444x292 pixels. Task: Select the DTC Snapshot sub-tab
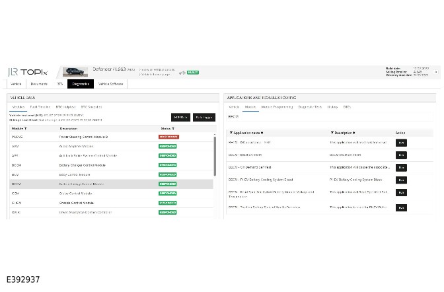point(91,107)
